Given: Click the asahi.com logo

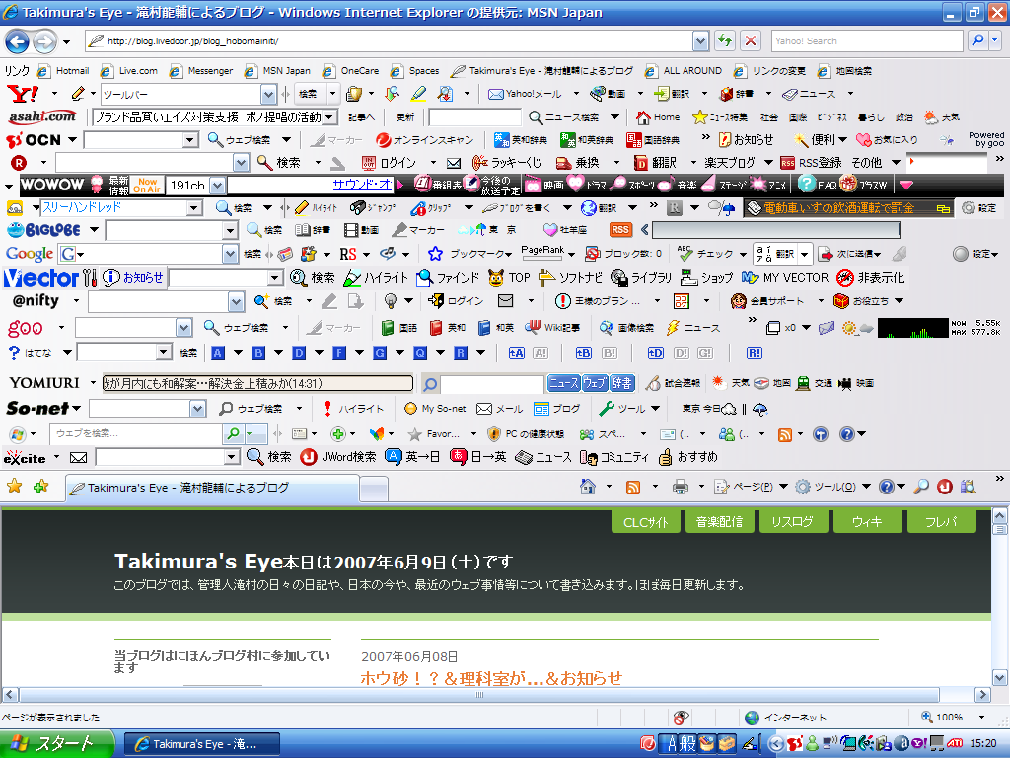Looking at the screenshot, I should tap(42, 116).
